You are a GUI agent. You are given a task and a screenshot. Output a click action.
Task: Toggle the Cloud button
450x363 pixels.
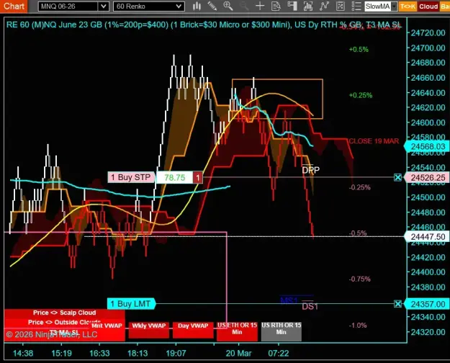click(x=428, y=6)
